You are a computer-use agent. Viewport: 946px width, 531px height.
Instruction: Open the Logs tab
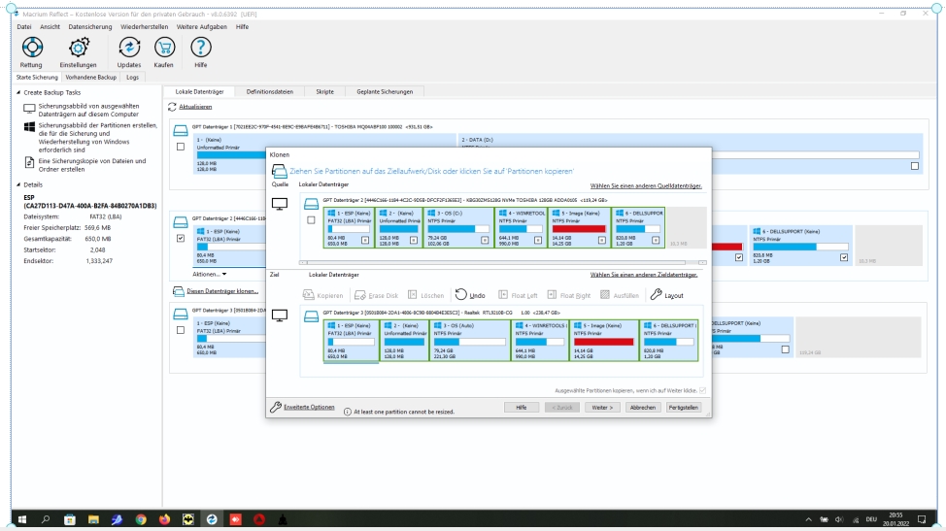(133, 77)
